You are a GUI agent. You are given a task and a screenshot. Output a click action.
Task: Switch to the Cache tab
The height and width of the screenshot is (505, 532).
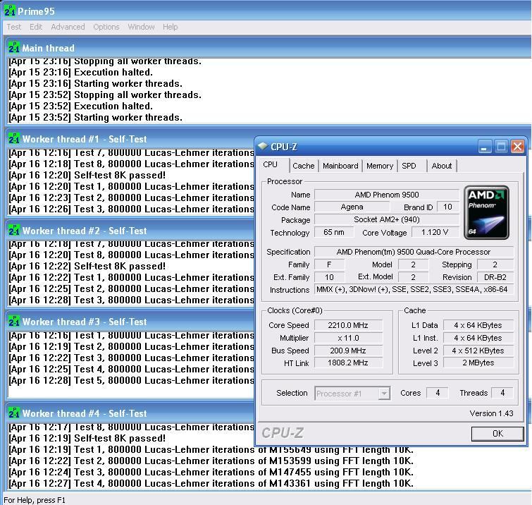coord(304,166)
